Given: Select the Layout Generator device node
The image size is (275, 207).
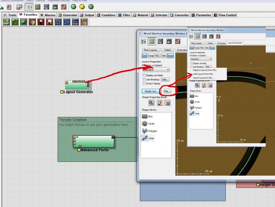Looking at the screenshot, I should click(77, 85).
